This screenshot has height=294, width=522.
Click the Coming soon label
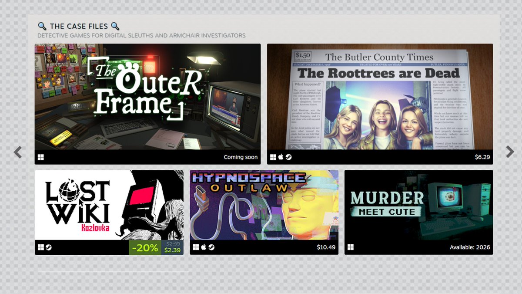(x=241, y=157)
